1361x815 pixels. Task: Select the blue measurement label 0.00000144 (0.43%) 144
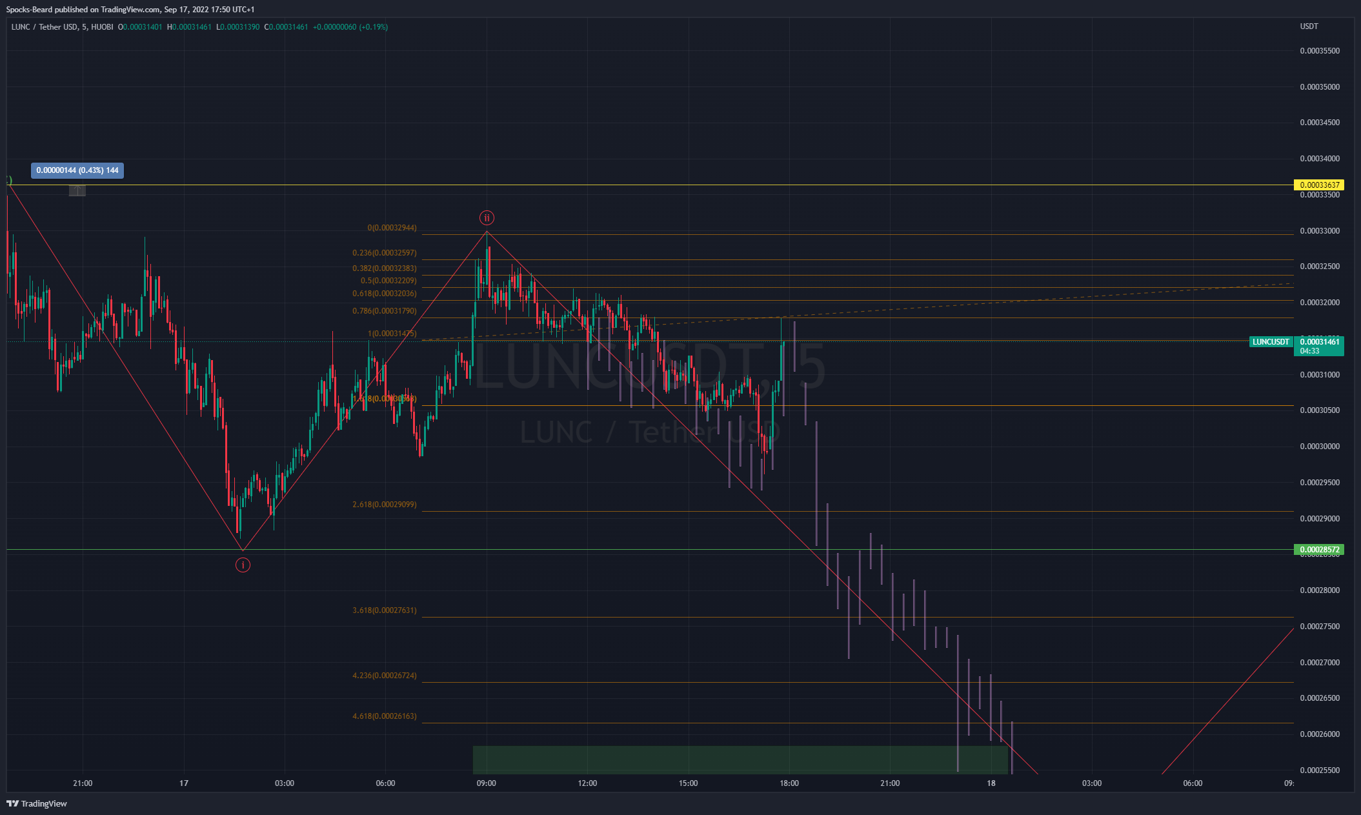pyautogui.click(x=77, y=170)
